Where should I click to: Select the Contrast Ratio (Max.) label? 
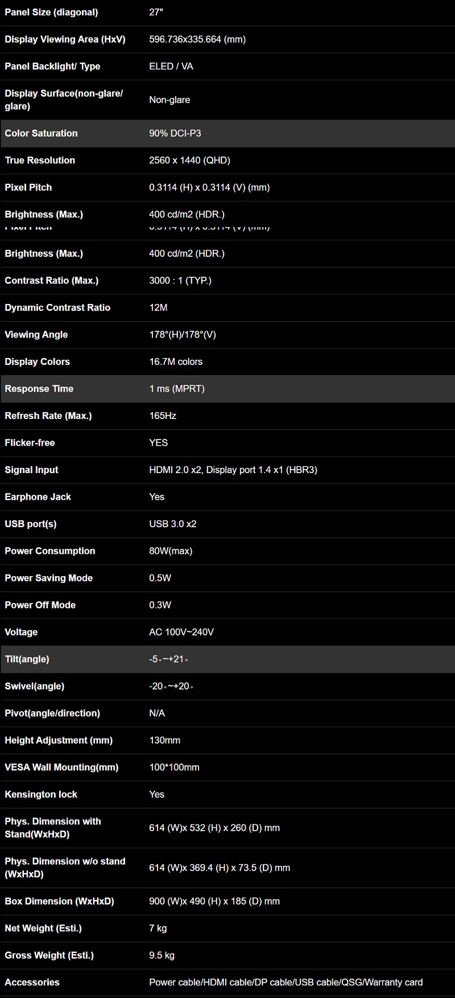tap(51, 280)
